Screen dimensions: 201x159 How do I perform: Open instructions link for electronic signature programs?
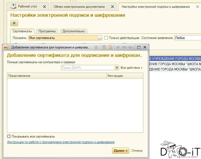pyautogui.click(x=61, y=142)
